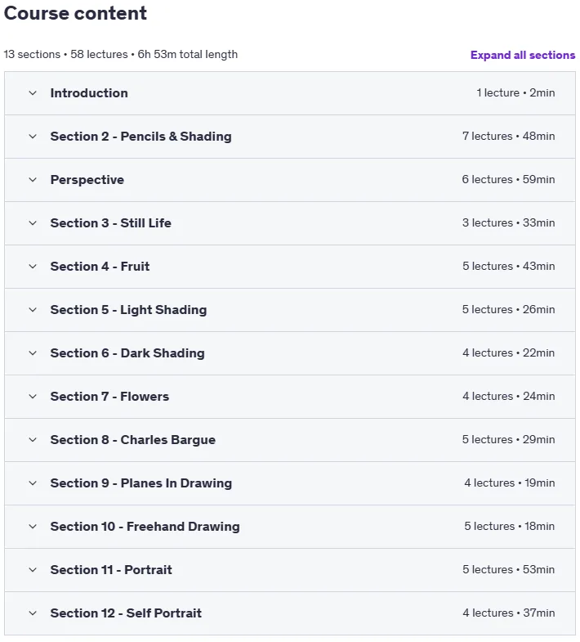The image size is (580, 642).
Task: Expand the Introduction section chevron
Action: pyautogui.click(x=33, y=93)
